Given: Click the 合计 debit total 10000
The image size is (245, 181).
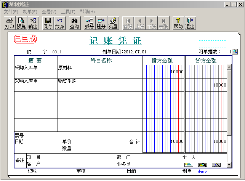Looking at the screenshot, I should pyautogui.click(x=177, y=141).
